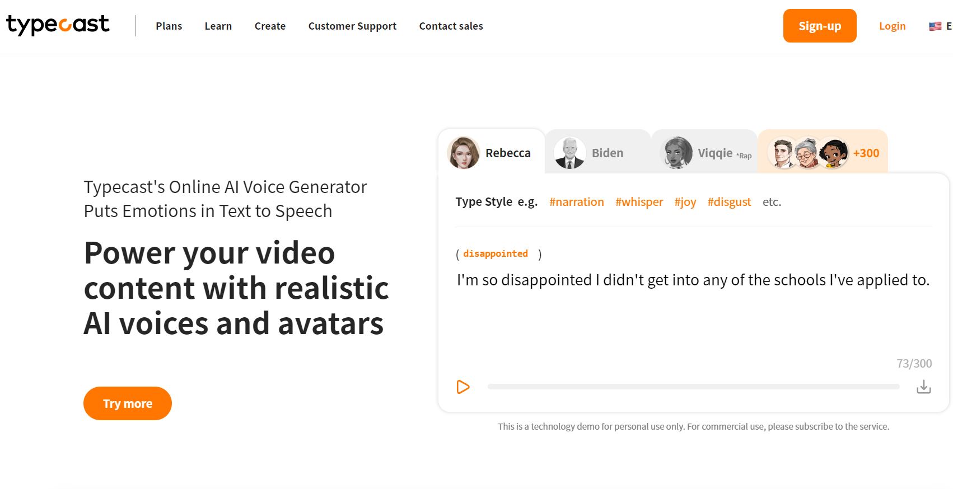Viewport: 953px width, 489px height.
Task: Open the +300 more voices tab
Action: coord(823,152)
